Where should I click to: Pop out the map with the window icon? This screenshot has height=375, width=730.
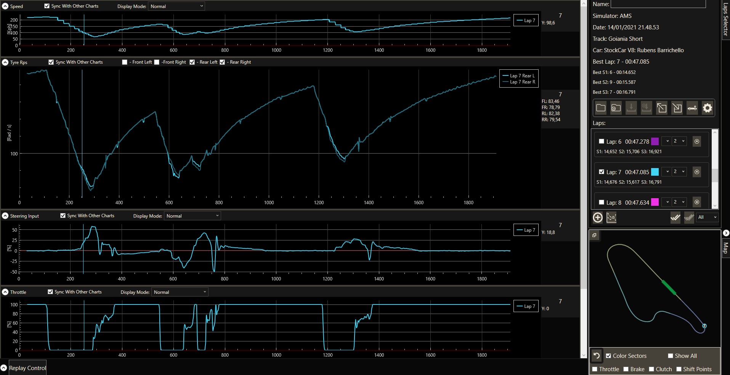(594, 235)
